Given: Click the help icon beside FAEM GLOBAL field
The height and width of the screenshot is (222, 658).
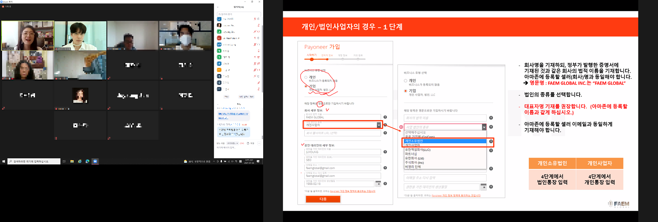Looking at the screenshot, I should pyautogui.click(x=385, y=117).
